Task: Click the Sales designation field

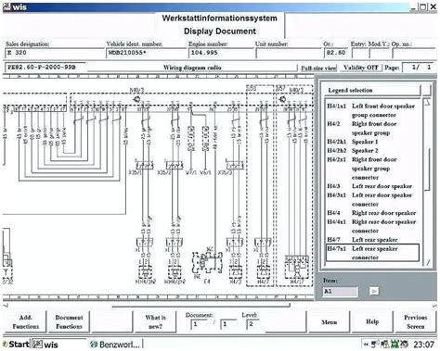Action: 55,53
